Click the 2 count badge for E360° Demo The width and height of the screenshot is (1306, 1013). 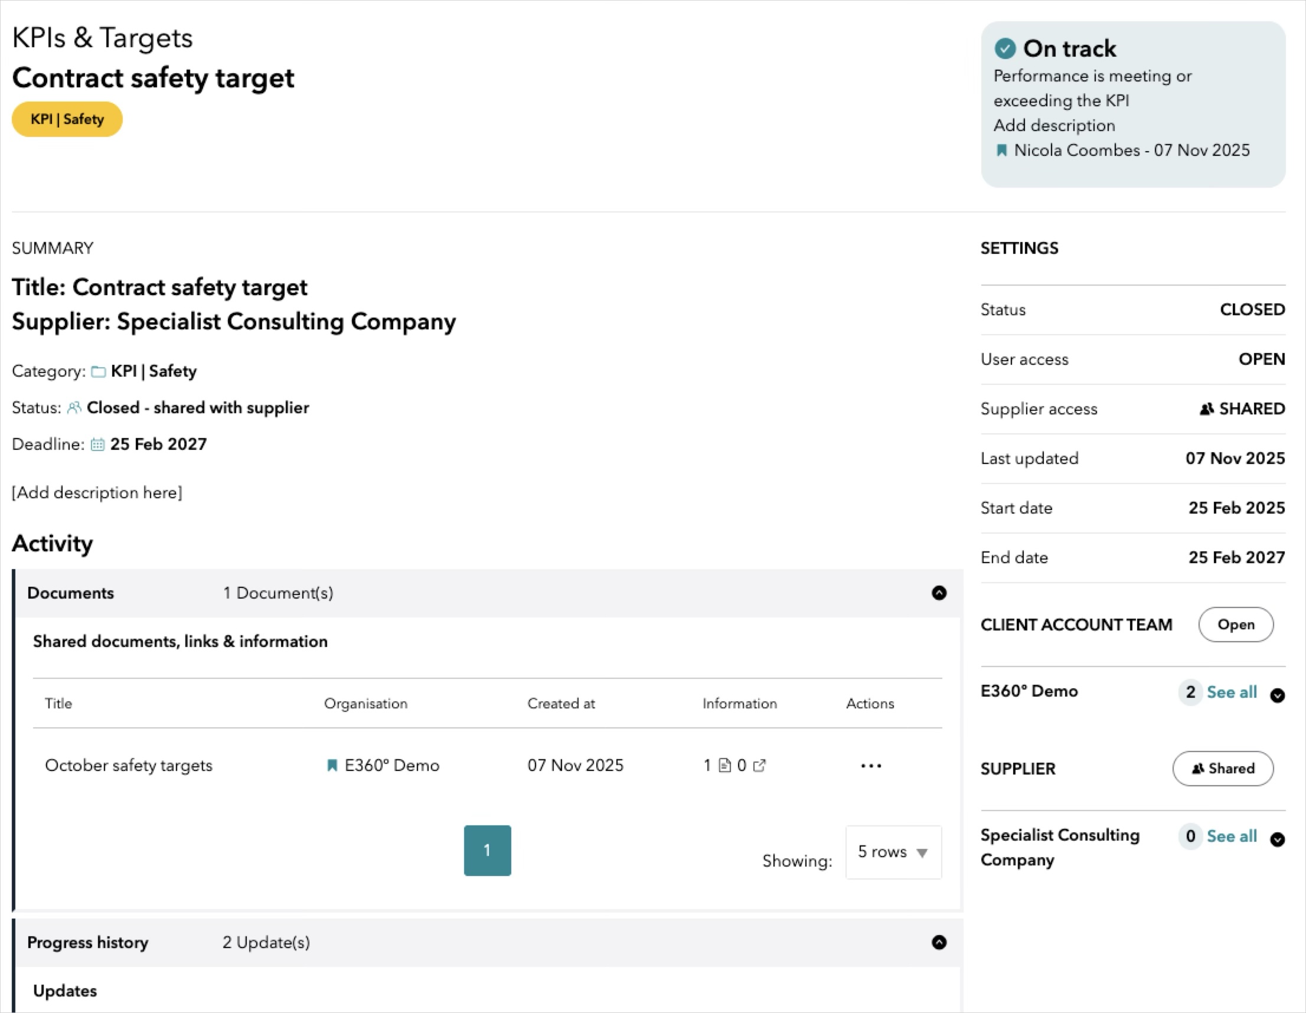(x=1191, y=692)
